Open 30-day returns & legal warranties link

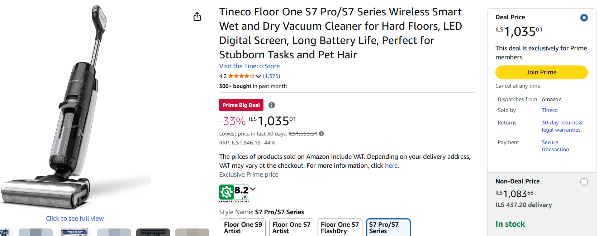[x=562, y=126]
